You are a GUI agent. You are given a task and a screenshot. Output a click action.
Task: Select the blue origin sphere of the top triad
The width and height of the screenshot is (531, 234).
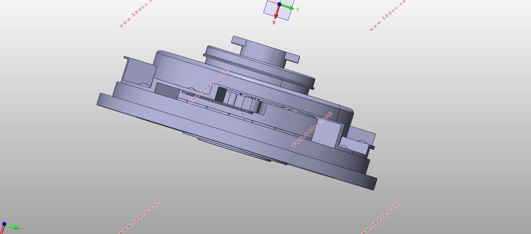click(x=279, y=4)
